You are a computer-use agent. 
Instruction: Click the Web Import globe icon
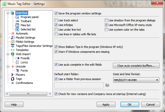click(13, 54)
